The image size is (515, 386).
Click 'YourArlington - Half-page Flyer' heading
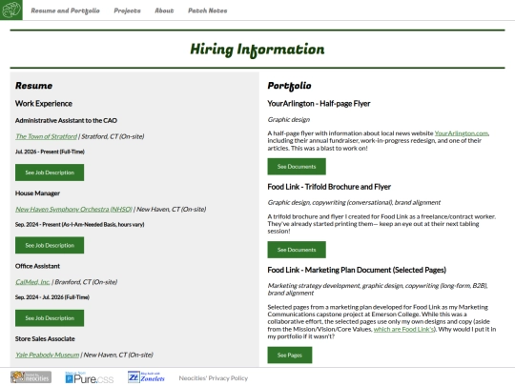(x=319, y=104)
